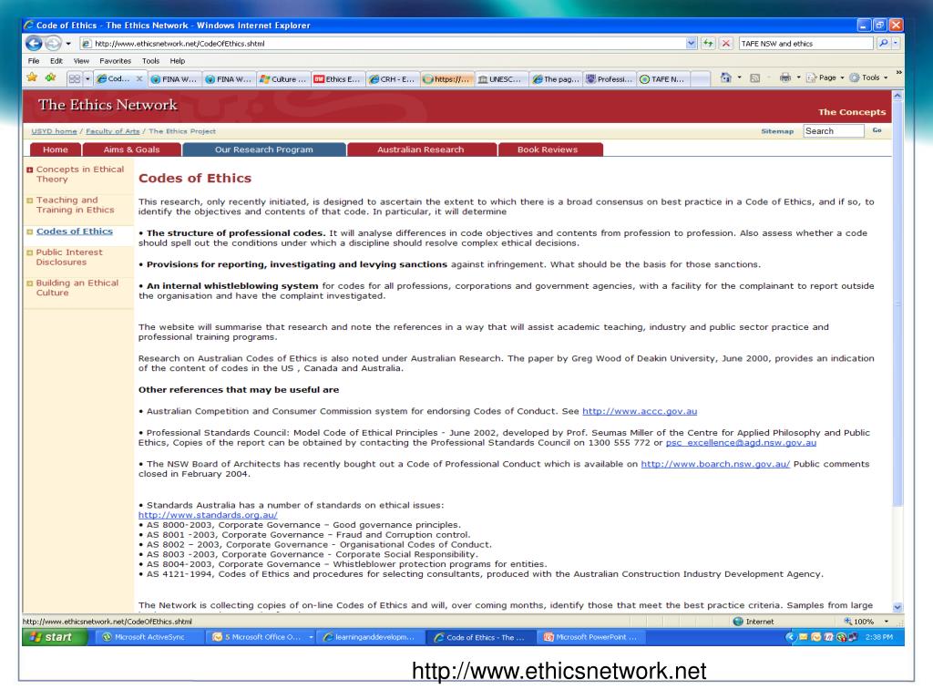Expand the Print options dropdown arrow
Viewport: 933px width, 700px height.
click(x=798, y=78)
